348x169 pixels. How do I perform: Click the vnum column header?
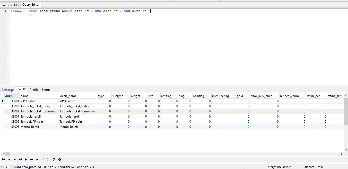[12, 96]
